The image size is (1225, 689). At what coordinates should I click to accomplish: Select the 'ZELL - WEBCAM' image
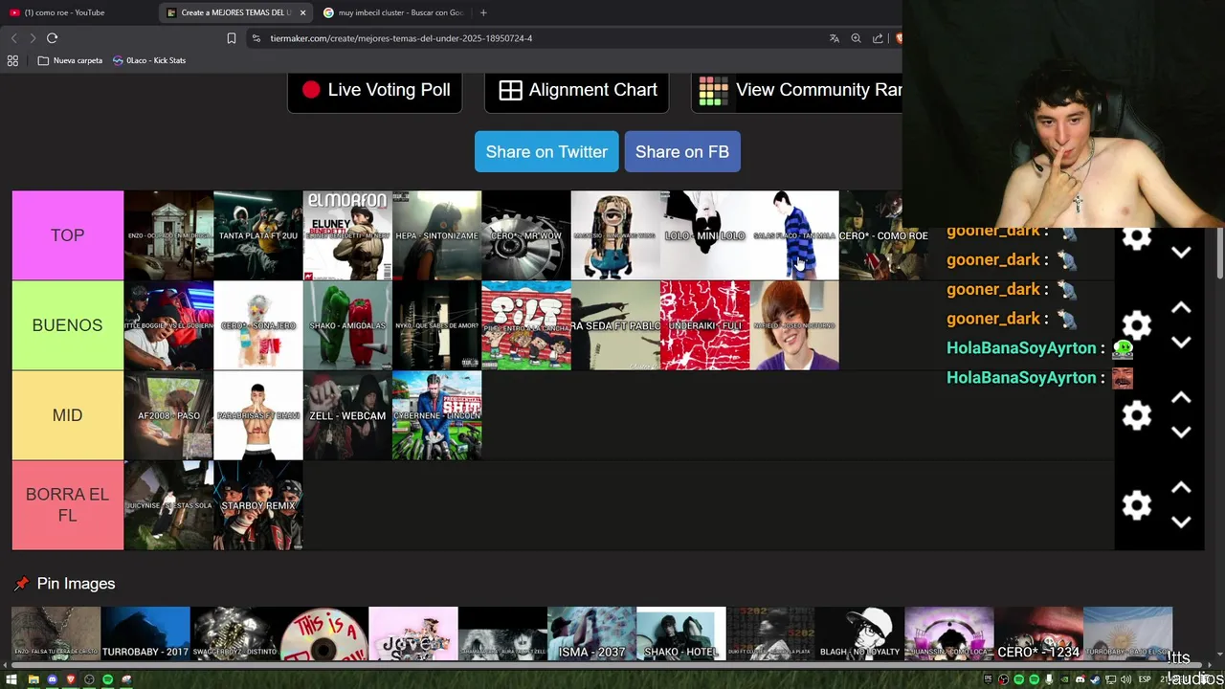[347, 415]
